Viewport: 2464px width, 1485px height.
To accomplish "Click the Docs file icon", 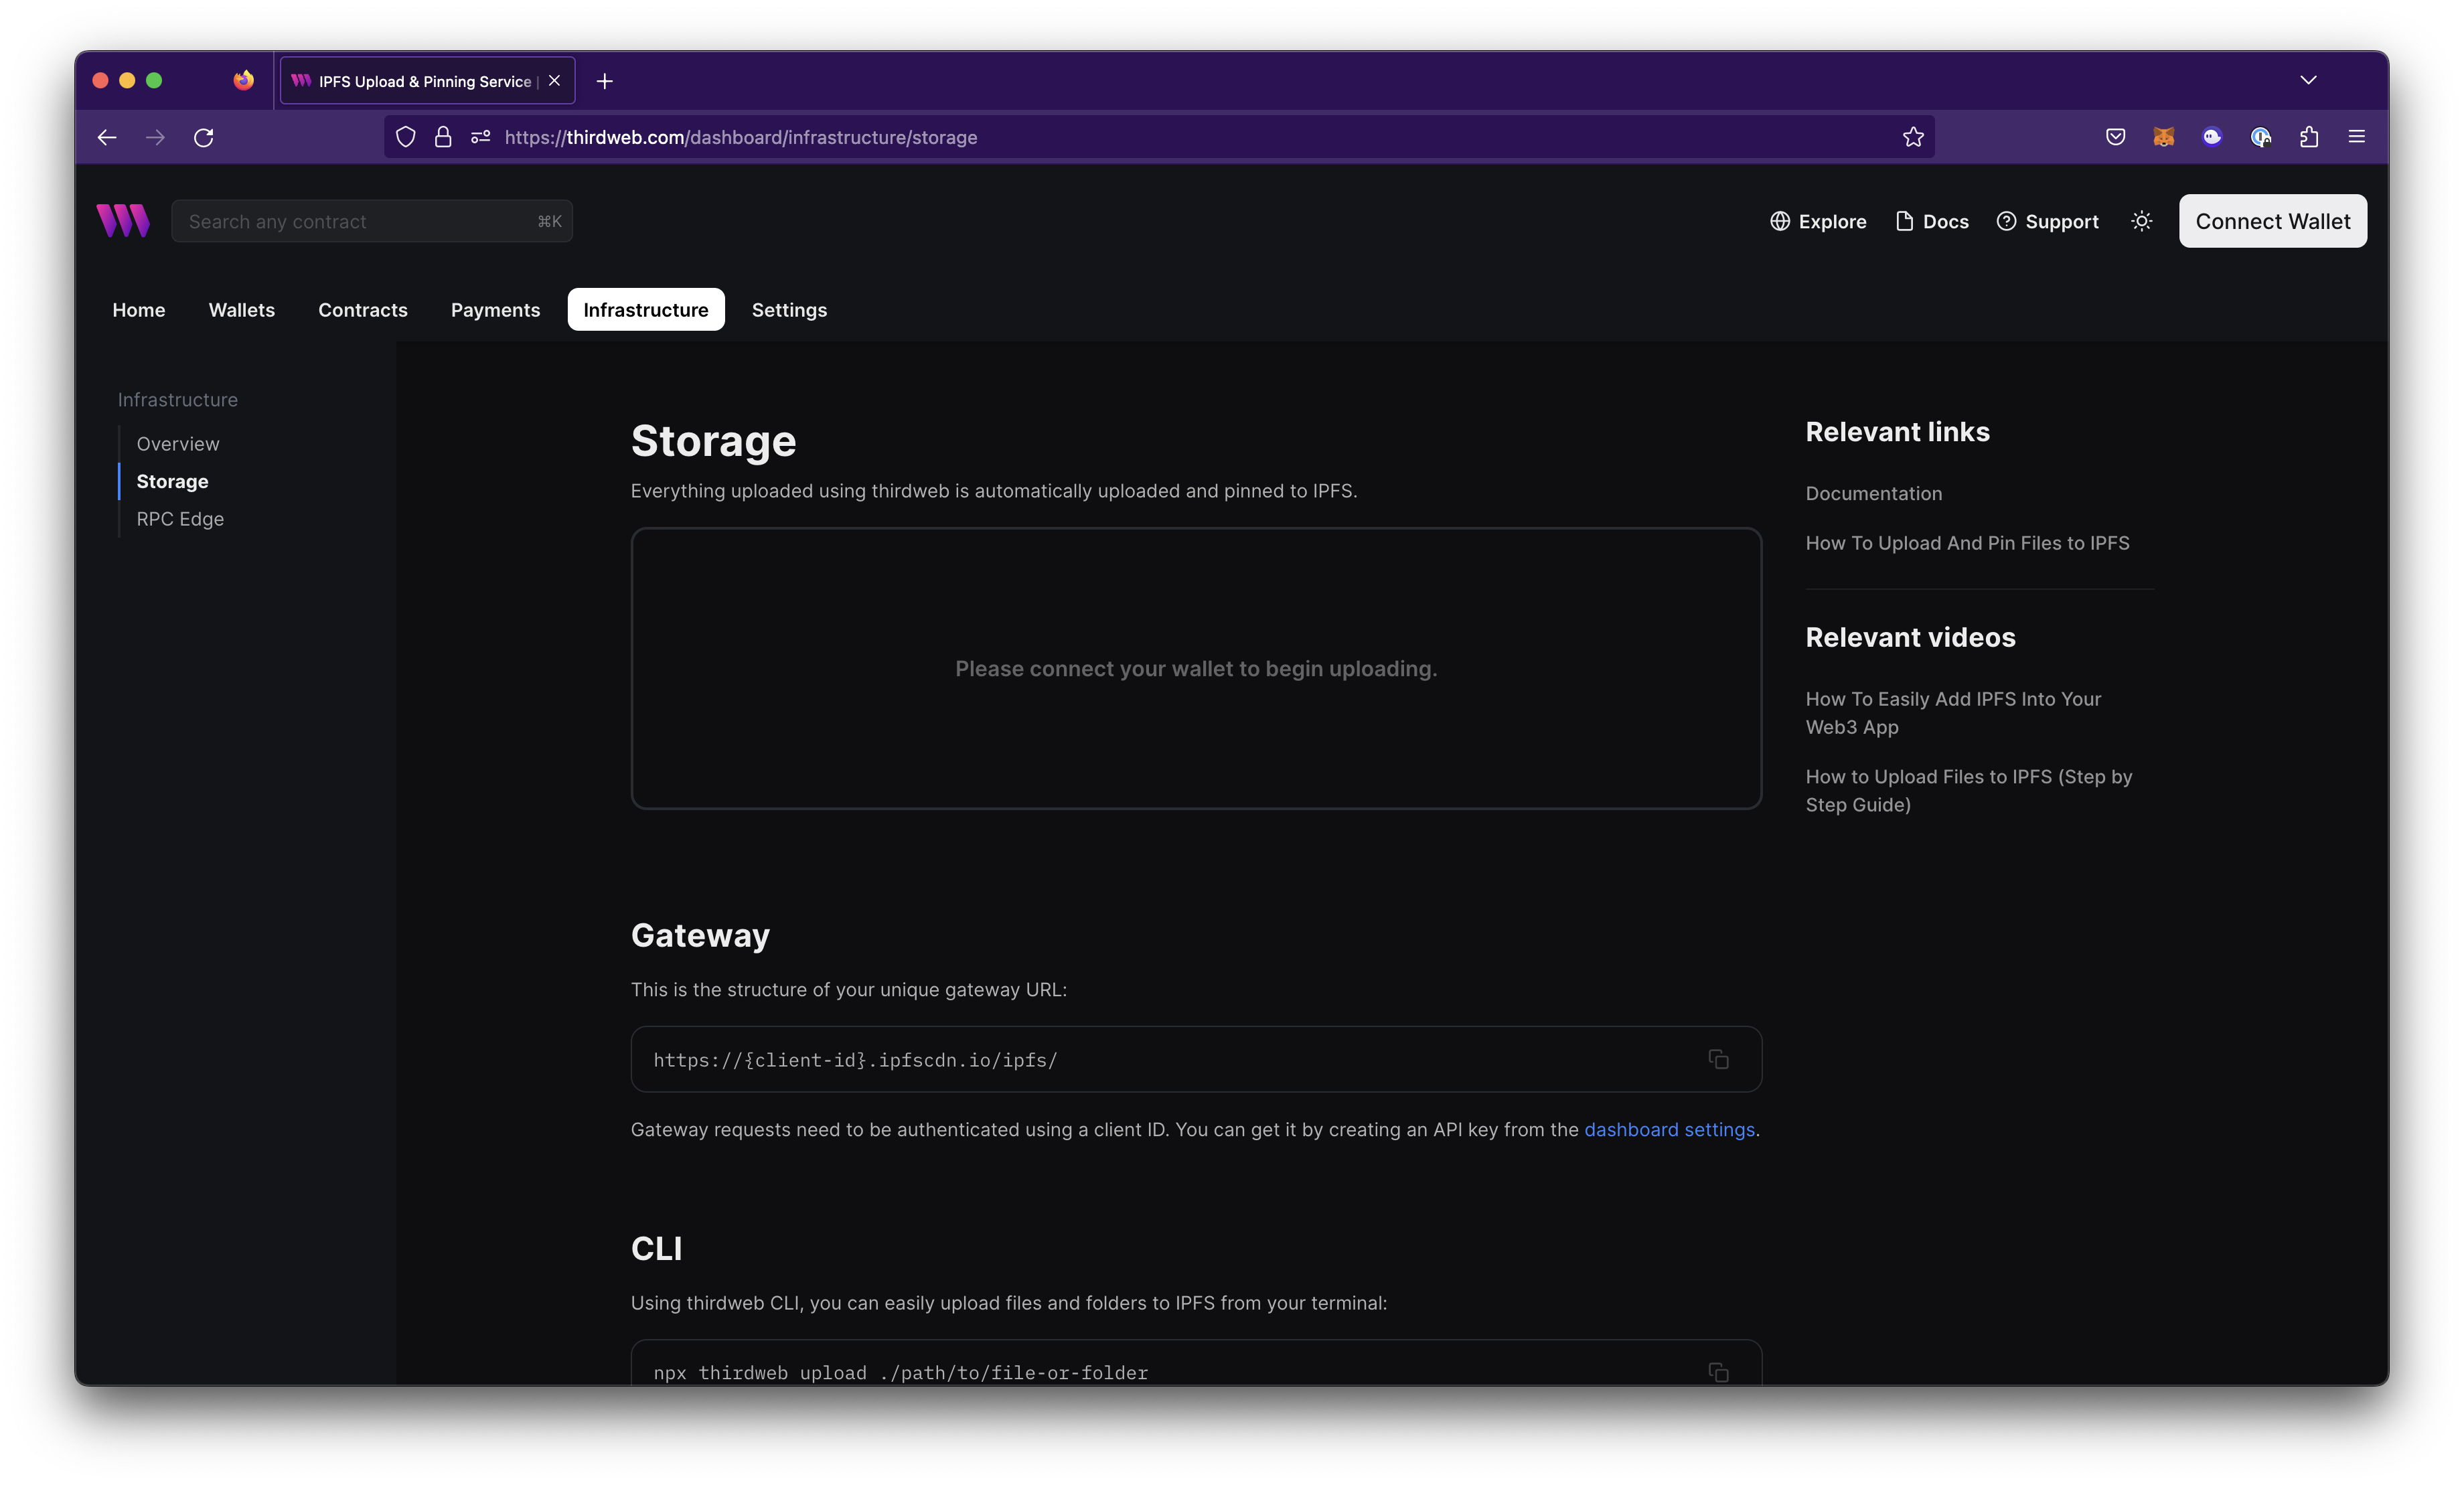I will point(1904,220).
